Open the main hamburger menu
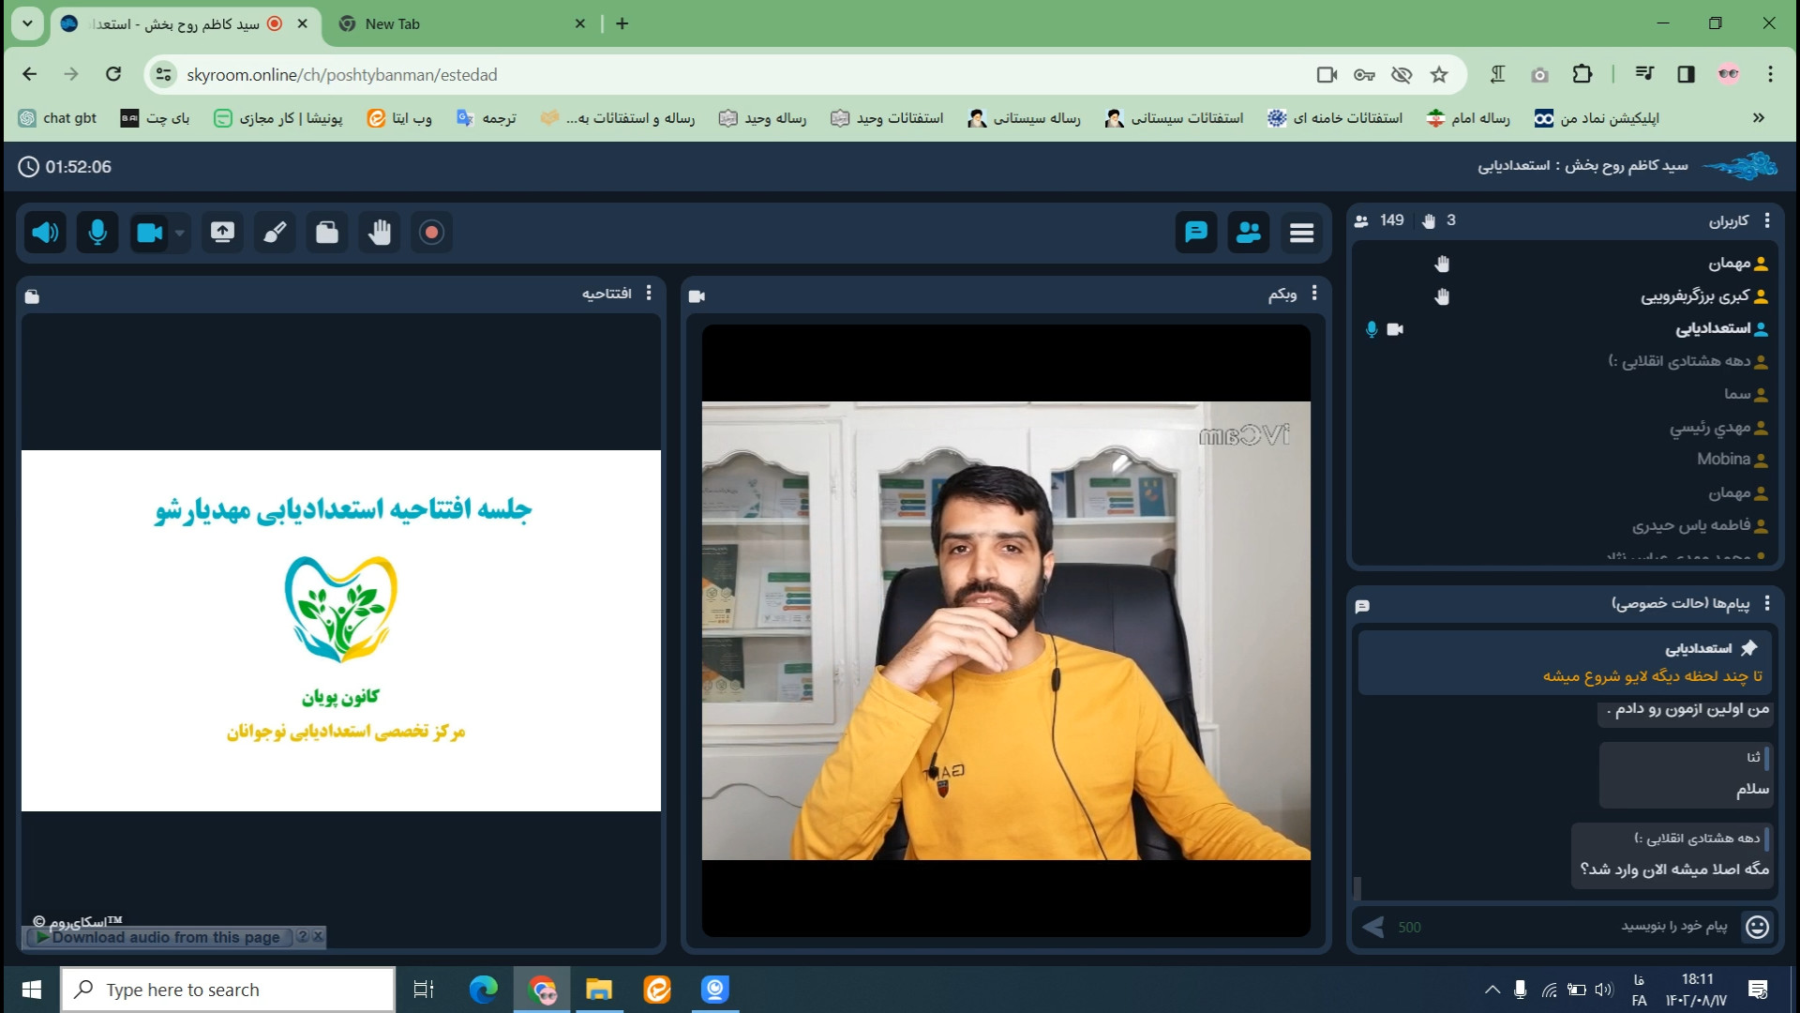The height and width of the screenshot is (1013, 1800). pyautogui.click(x=1302, y=232)
